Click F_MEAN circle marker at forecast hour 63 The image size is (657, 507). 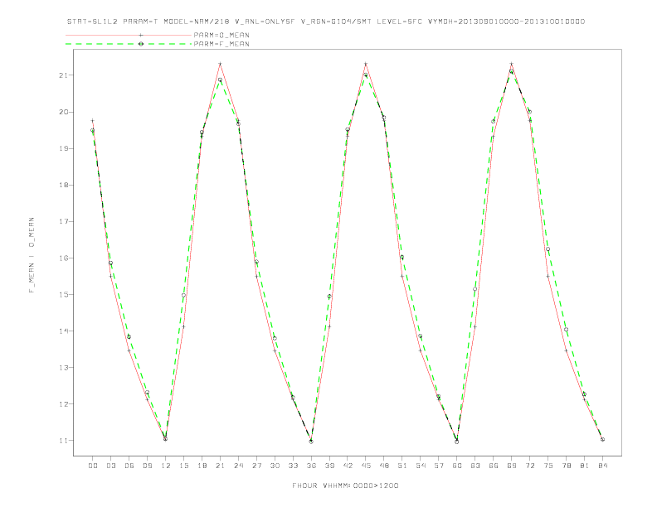(x=475, y=289)
